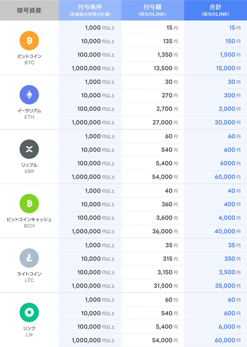This screenshot has width=247, height=347.
Task: Click the dark gray Ripple XRP icon
Action: pos(29,149)
